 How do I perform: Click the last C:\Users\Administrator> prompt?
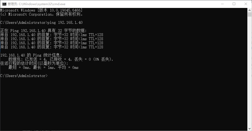(24, 76)
